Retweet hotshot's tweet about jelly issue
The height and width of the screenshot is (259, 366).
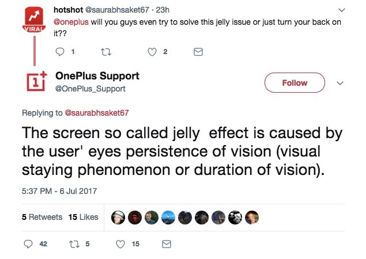click(x=105, y=52)
